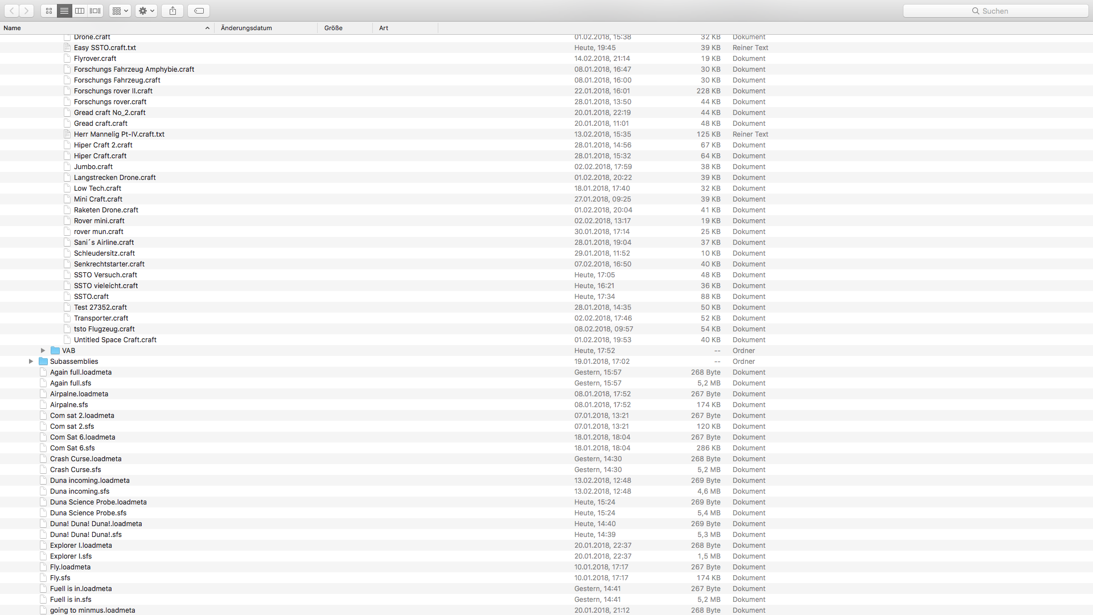This screenshot has width=1093, height=615.
Task: Click the back navigation arrow
Action: (11, 11)
